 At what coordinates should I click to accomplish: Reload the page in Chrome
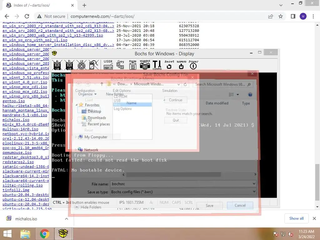[x=27, y=16]
